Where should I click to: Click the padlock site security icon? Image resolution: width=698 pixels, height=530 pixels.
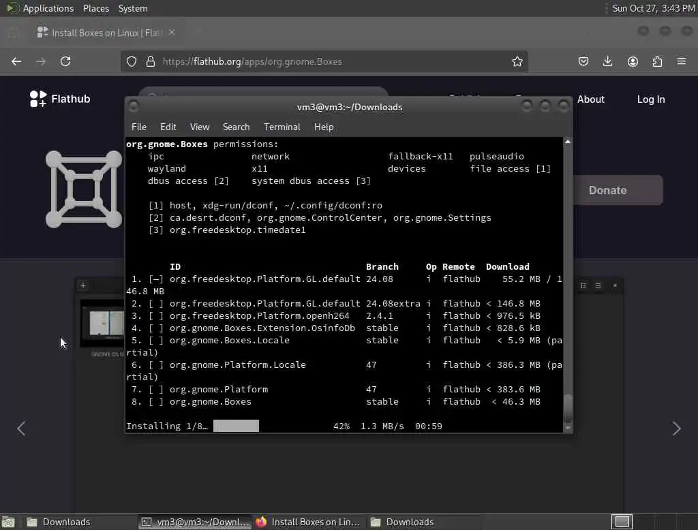(151, 61)
